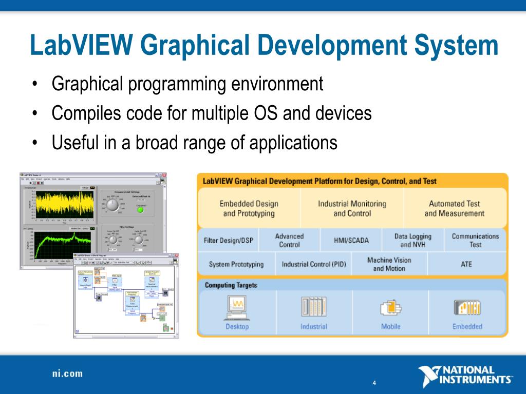Open the Help menu of the LabVIEW Demo window
Viewport: 526px width, 394px height.
click(68, 179)
